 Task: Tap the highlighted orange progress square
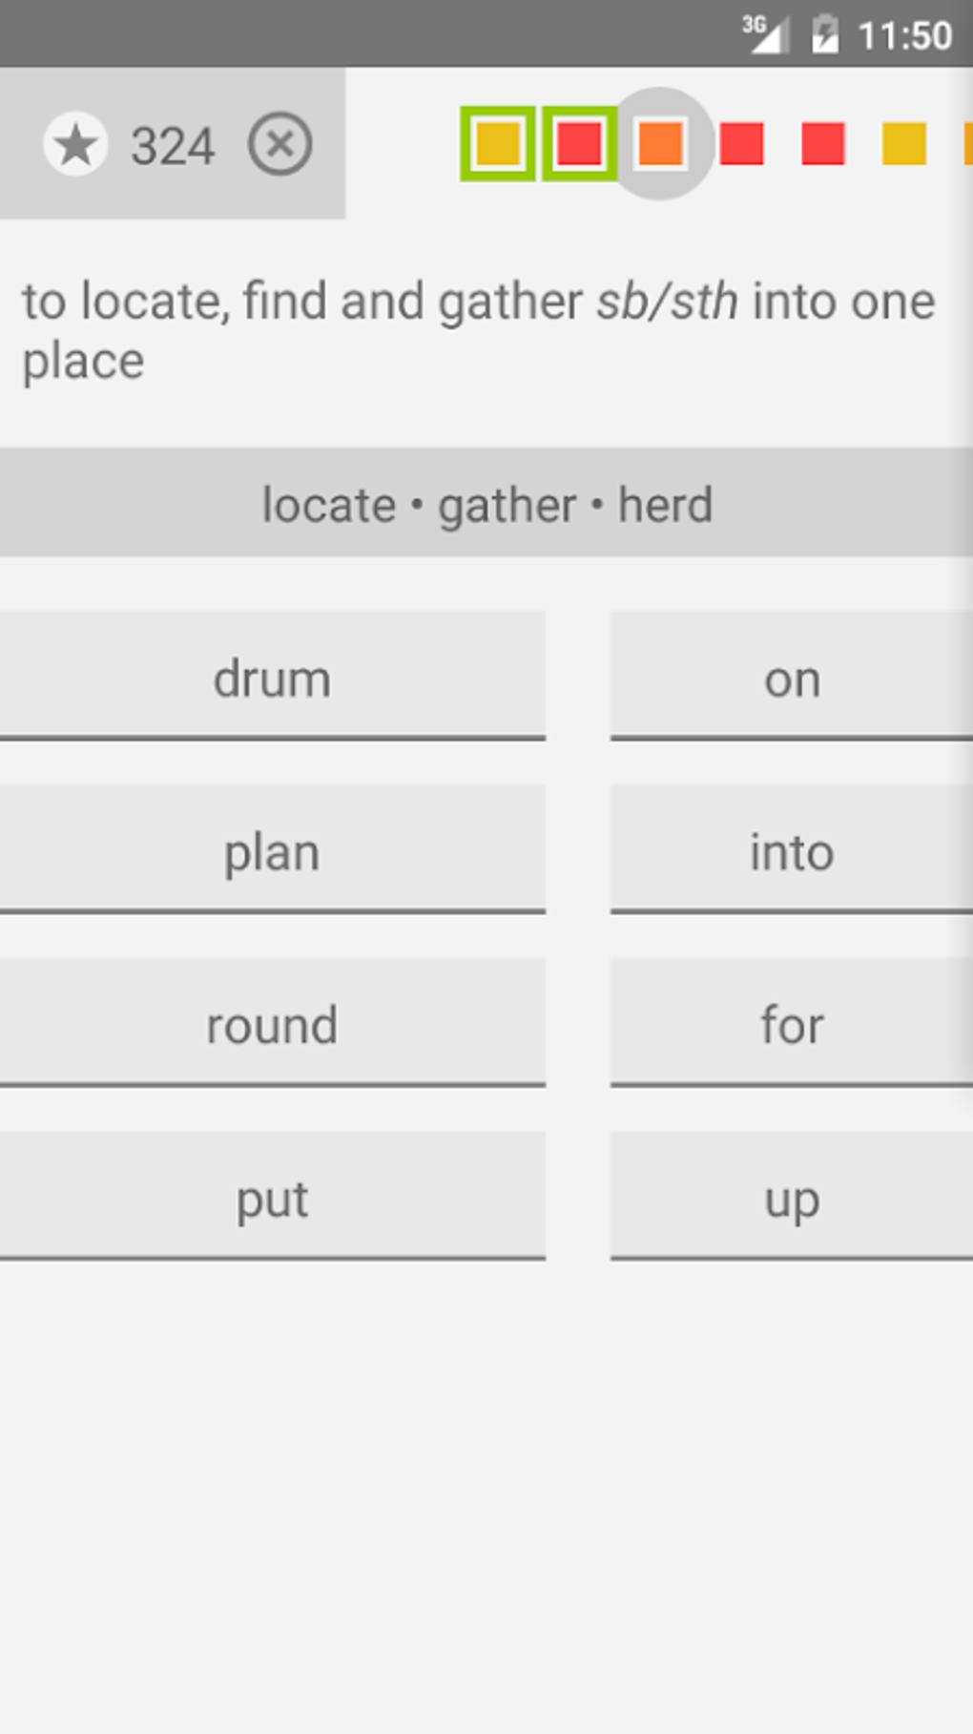pyautogui.click(x=660, y=144)
